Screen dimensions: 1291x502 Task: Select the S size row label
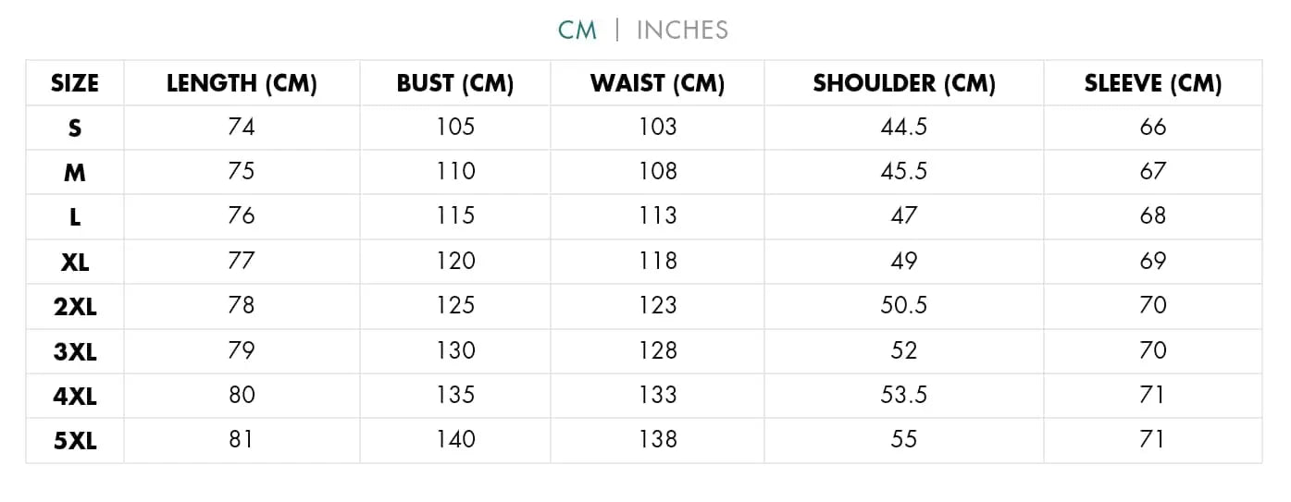click(x=75, y=128)
